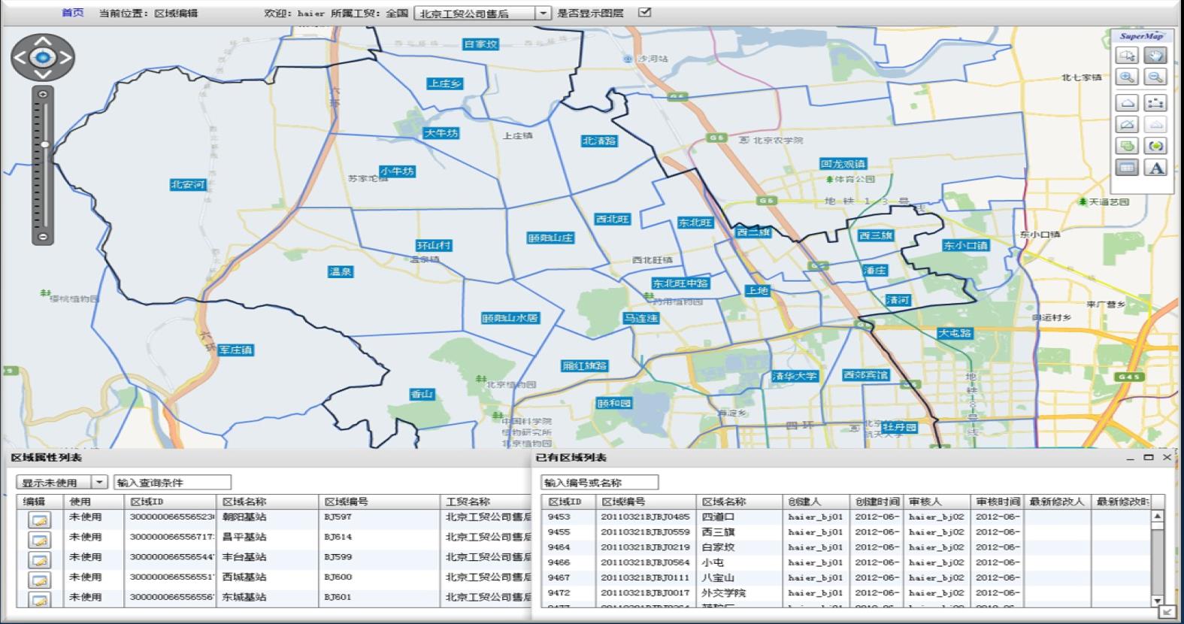Click the zoom slider handle
This screenshot has height=624, width=1184.
pos(44,144)
